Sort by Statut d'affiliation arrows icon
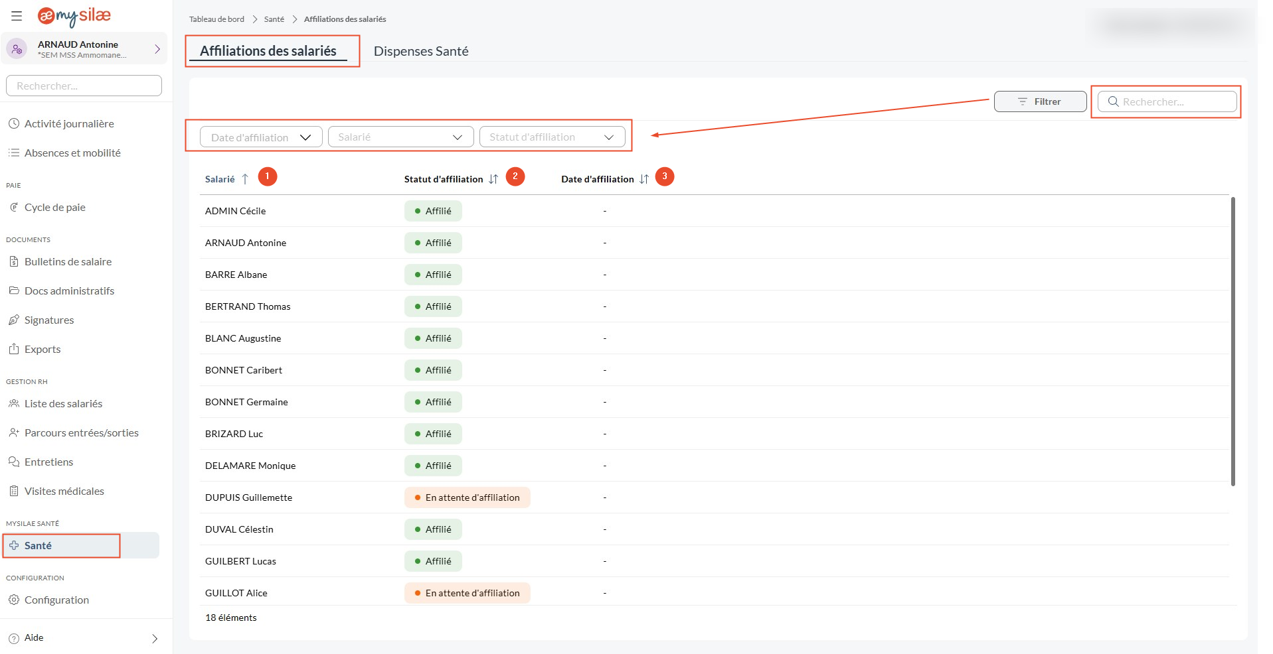1273x654 pixels. pyautogui.click(x=493, y=179)
